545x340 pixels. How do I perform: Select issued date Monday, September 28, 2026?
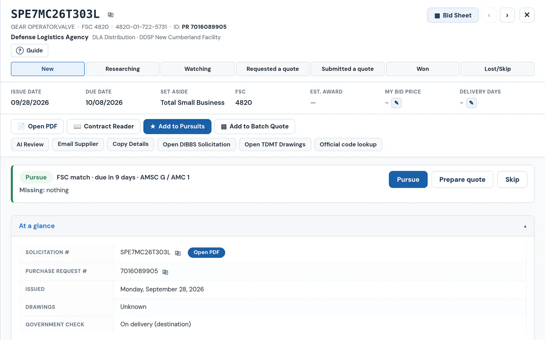pos(162,289)
